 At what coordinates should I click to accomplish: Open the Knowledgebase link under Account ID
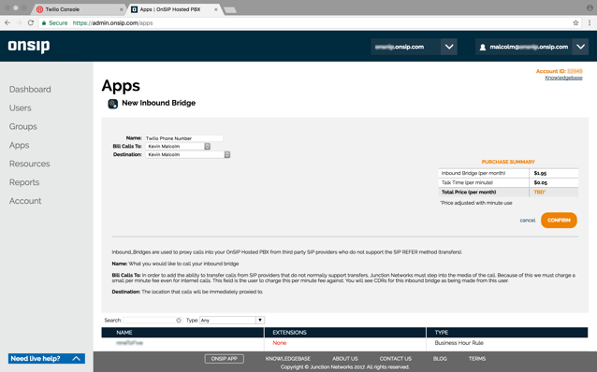click(563, 78)
